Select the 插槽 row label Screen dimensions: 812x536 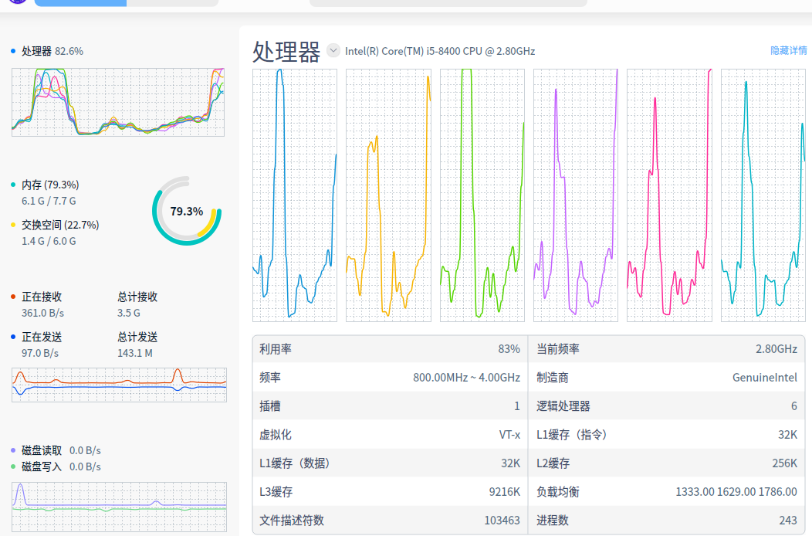[270, 406]
